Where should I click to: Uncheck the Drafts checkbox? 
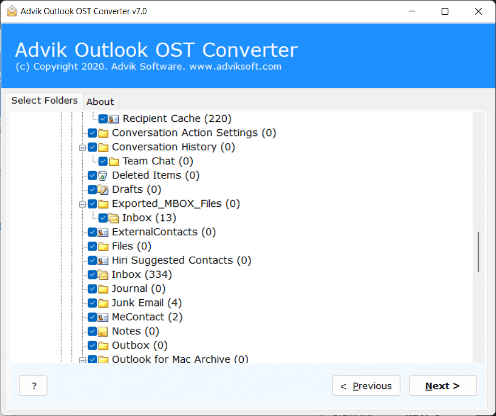pos(92,189)
